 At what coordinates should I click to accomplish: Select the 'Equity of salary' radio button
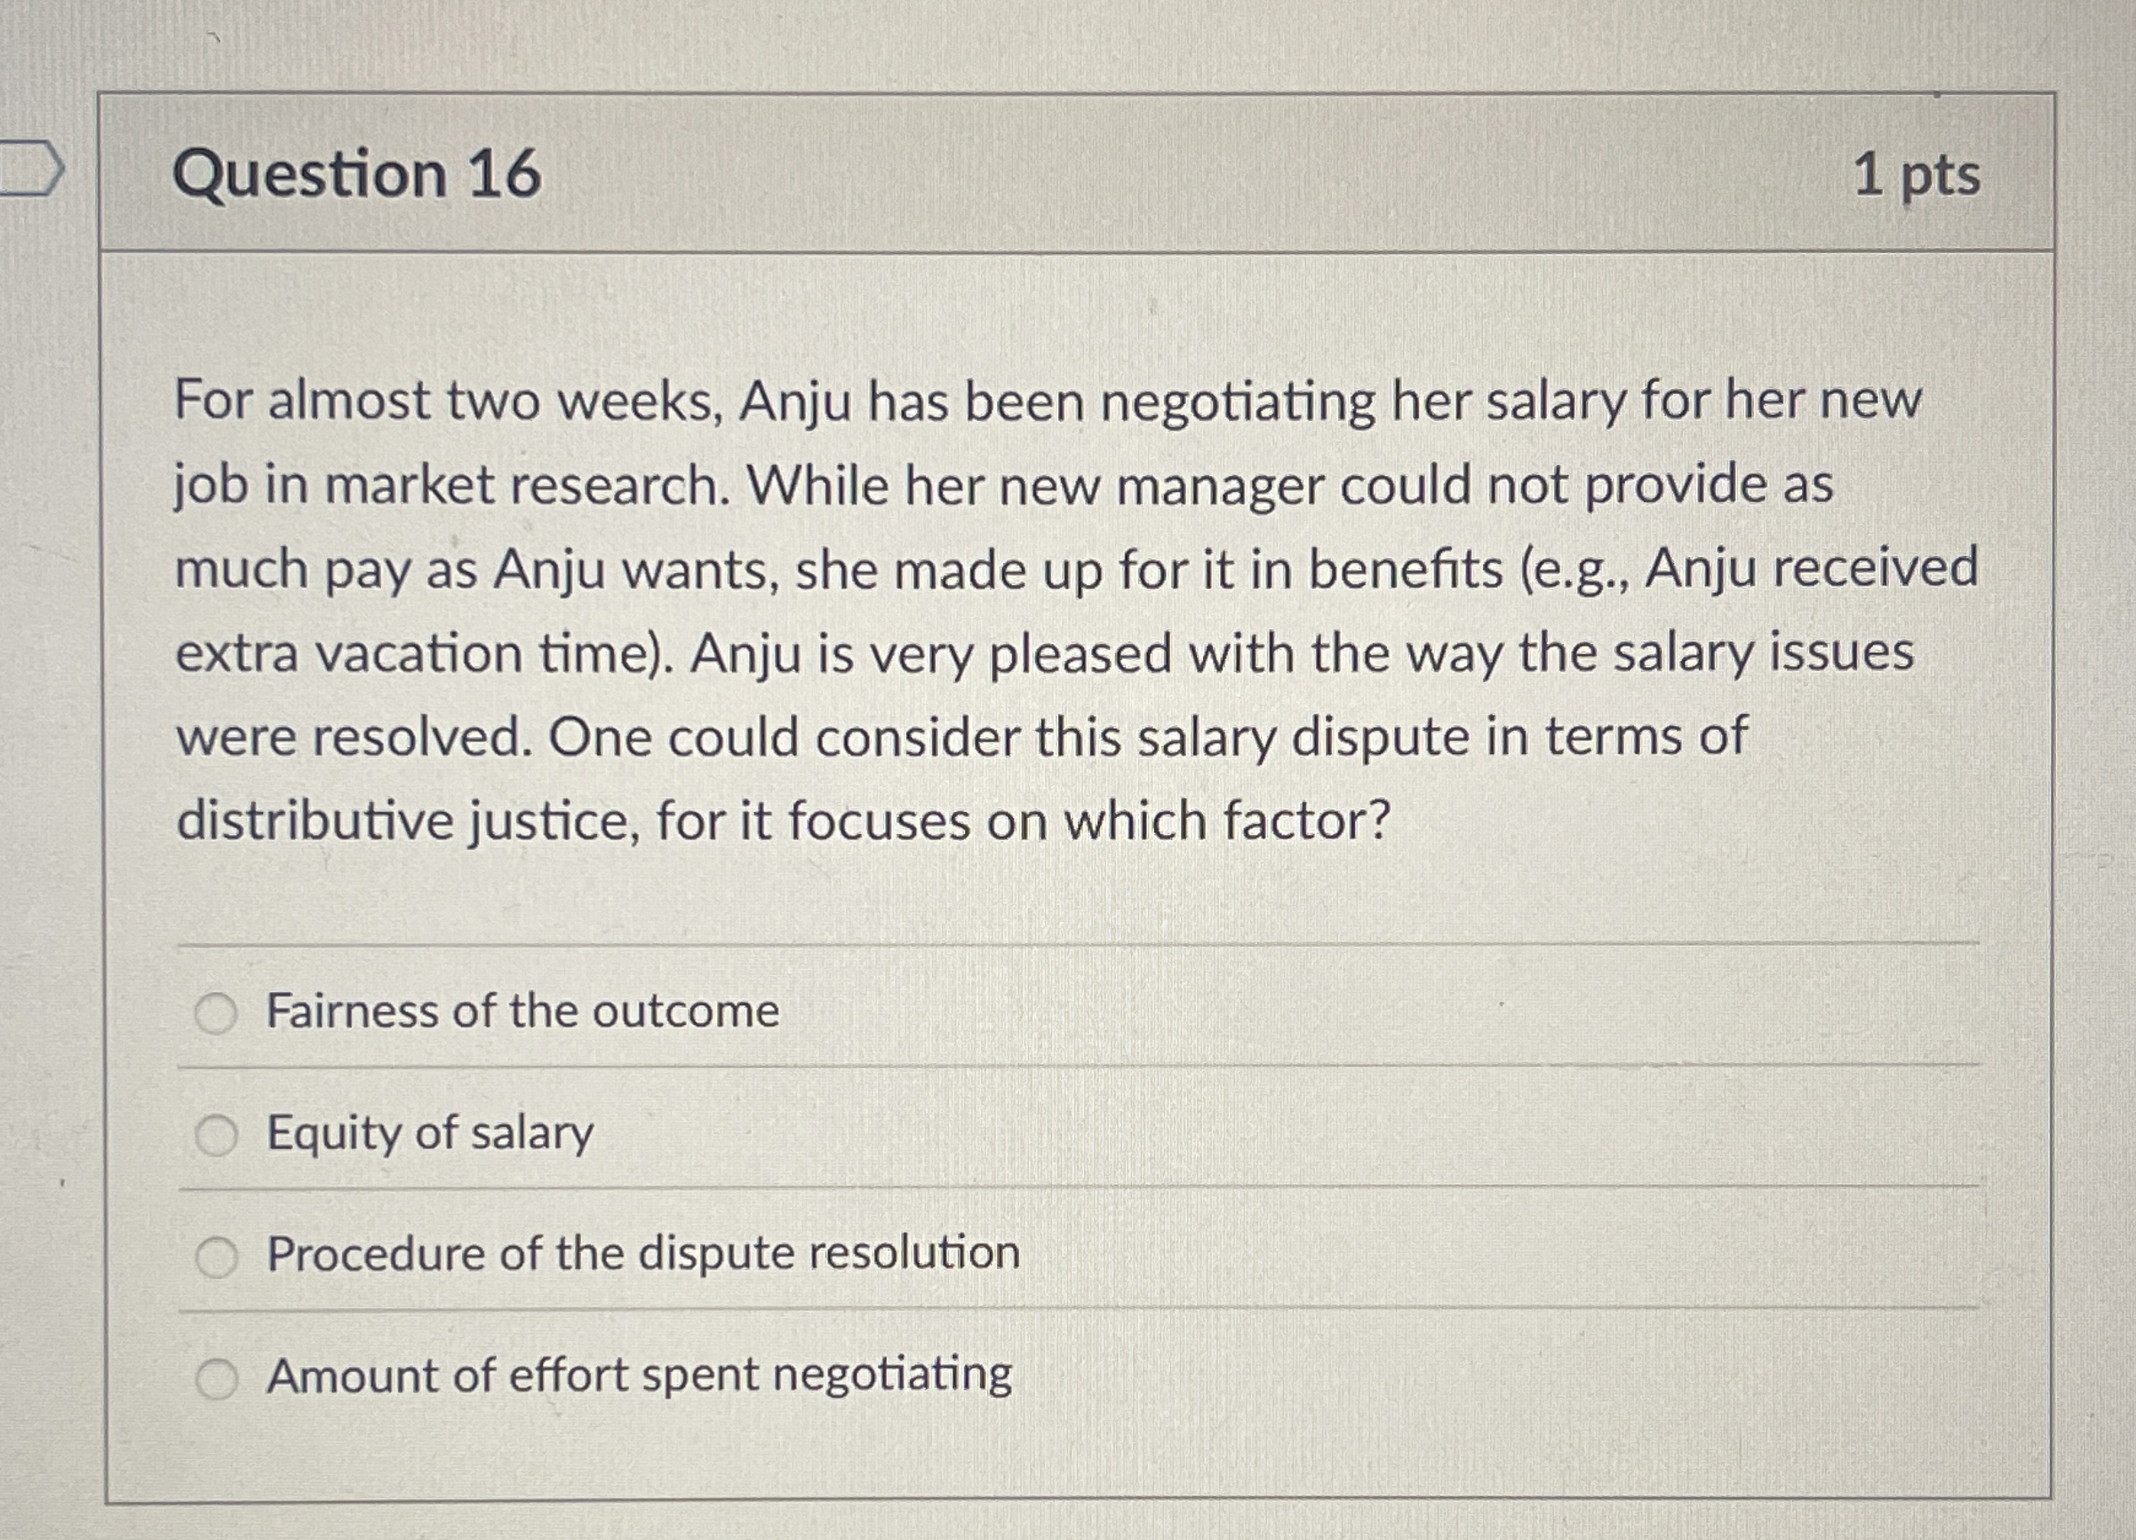click(x=219, y=1134)
